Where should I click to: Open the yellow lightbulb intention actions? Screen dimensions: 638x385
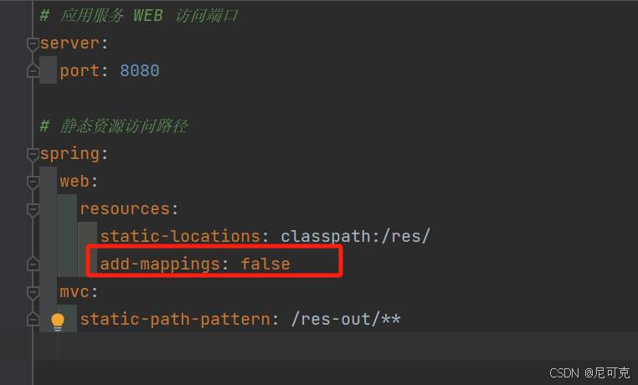pos(58,321)
